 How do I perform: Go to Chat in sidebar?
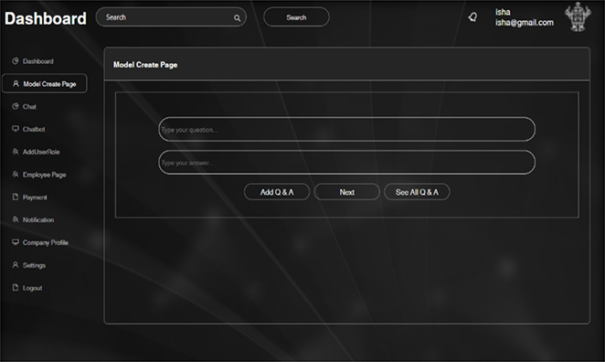(x=29, y=107)
